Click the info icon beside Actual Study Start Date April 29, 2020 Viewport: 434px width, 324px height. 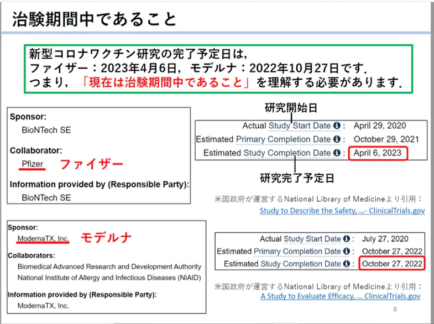point(337,126)
